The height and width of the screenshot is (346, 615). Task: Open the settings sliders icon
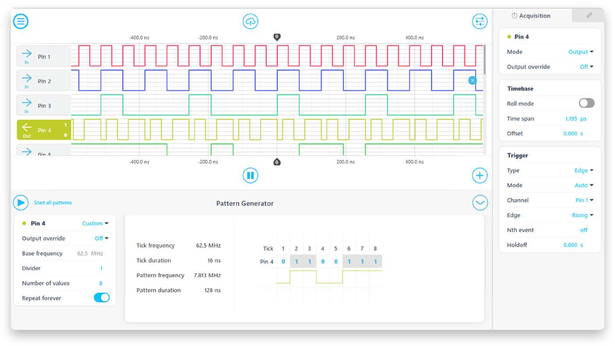480,21
